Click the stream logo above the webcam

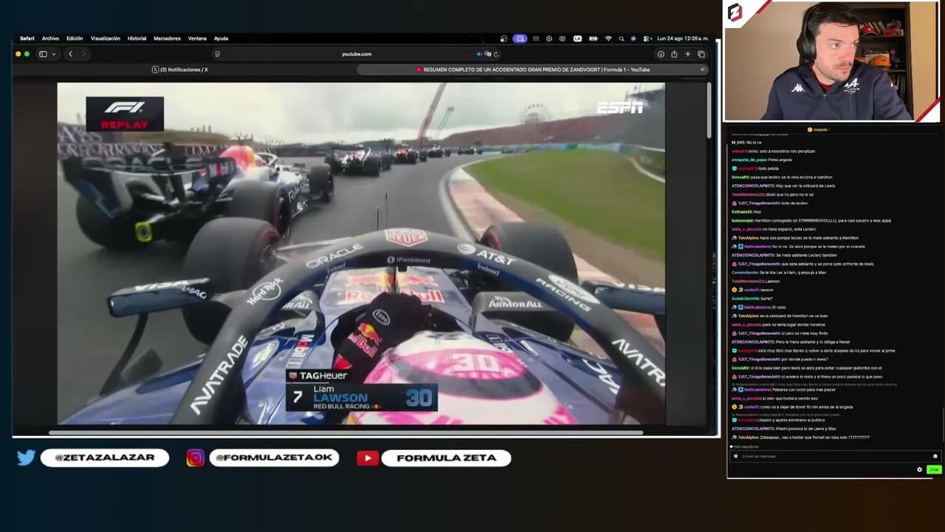point(735,12)
